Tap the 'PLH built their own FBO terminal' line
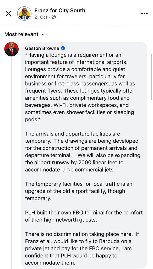 point(84,213)
